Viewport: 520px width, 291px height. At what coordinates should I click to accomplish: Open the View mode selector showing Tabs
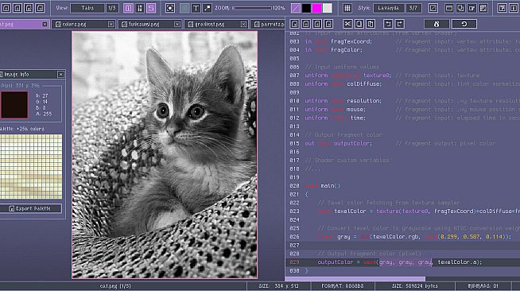[x=87, y=8]
